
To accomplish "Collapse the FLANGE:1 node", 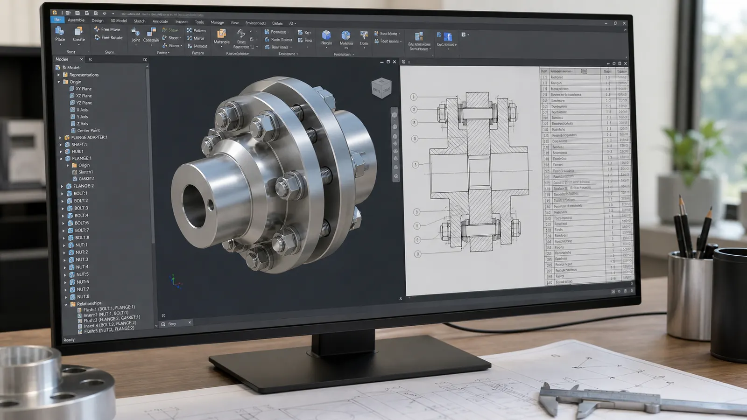I will (61, 159).
